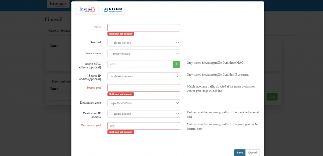Open the Destination IP address dropdown

tap(144, 114)
